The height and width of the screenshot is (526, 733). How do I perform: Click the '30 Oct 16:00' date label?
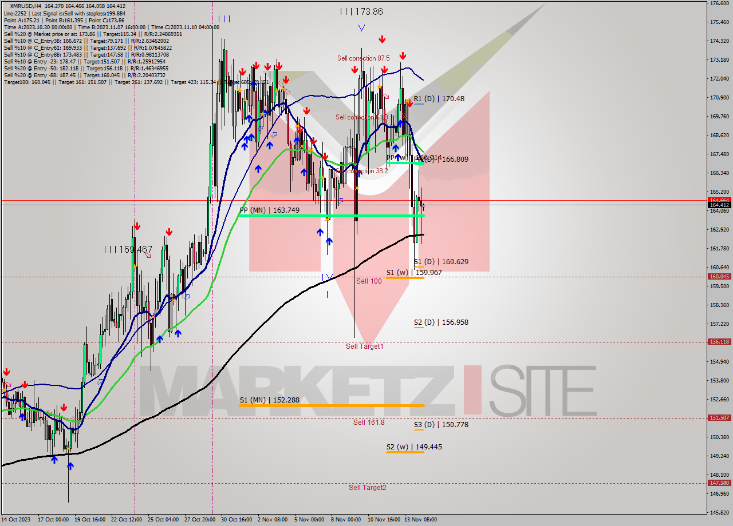236,520
